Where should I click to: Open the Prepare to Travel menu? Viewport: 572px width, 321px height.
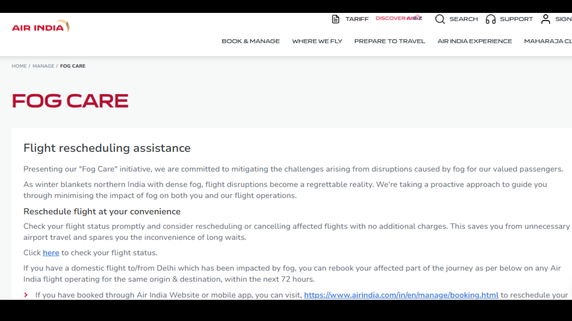[390, 41]
